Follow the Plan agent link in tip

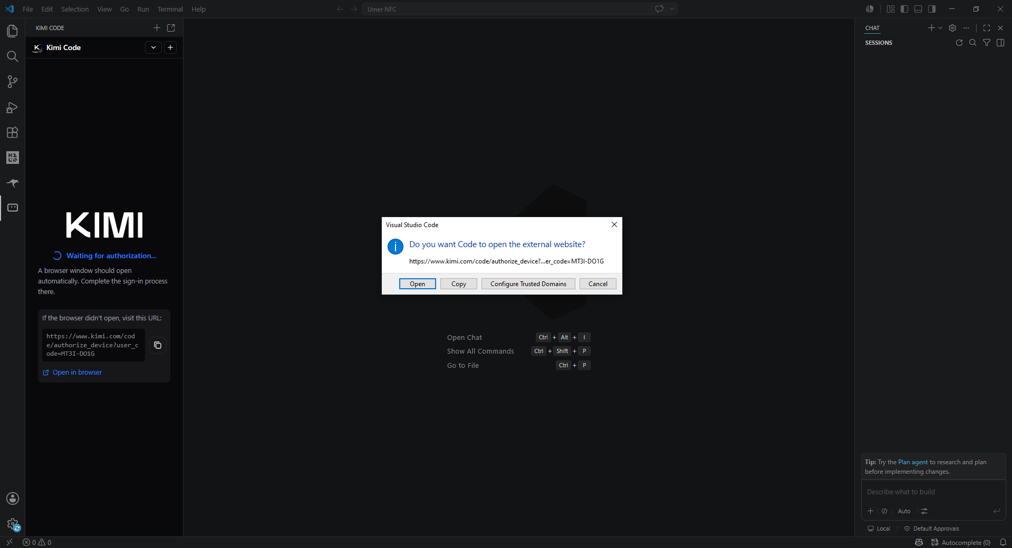click(x=913, y=462)
